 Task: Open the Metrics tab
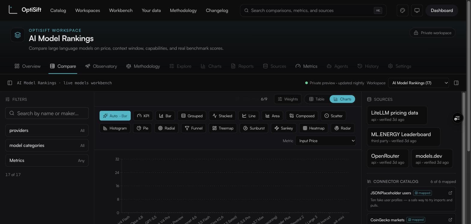306,66
